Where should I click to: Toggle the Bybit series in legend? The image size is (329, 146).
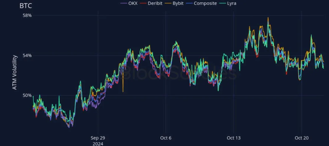point(175,3)
